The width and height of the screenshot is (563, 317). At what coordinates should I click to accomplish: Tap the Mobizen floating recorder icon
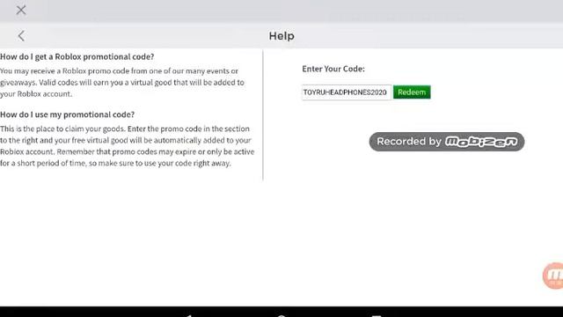click(x=553, y=276)
